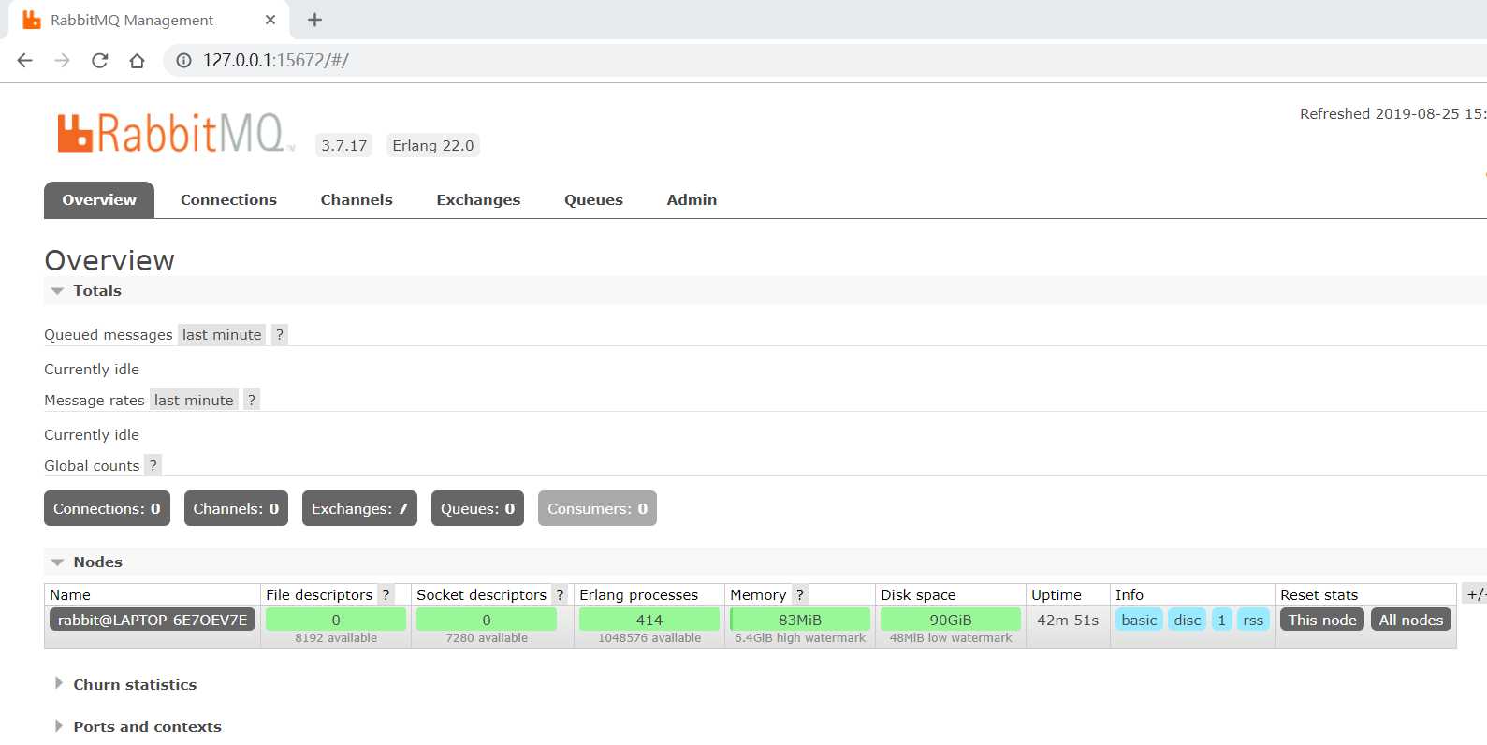
Task: Toggle node table columns with +/- control
Action: (1476, 594)
